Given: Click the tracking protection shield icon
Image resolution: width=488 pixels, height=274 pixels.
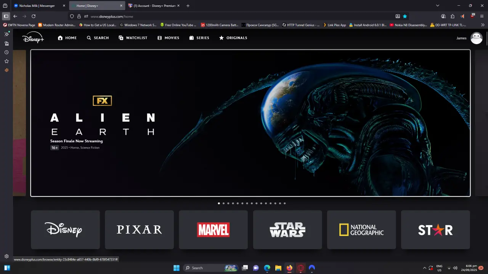Looking at the screenshot, I should (72, 16).
